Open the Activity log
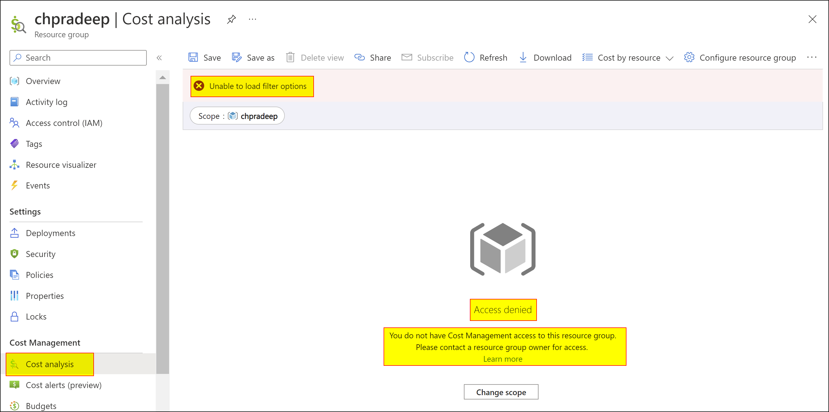 pyautogui.click(x=47, y=102)
